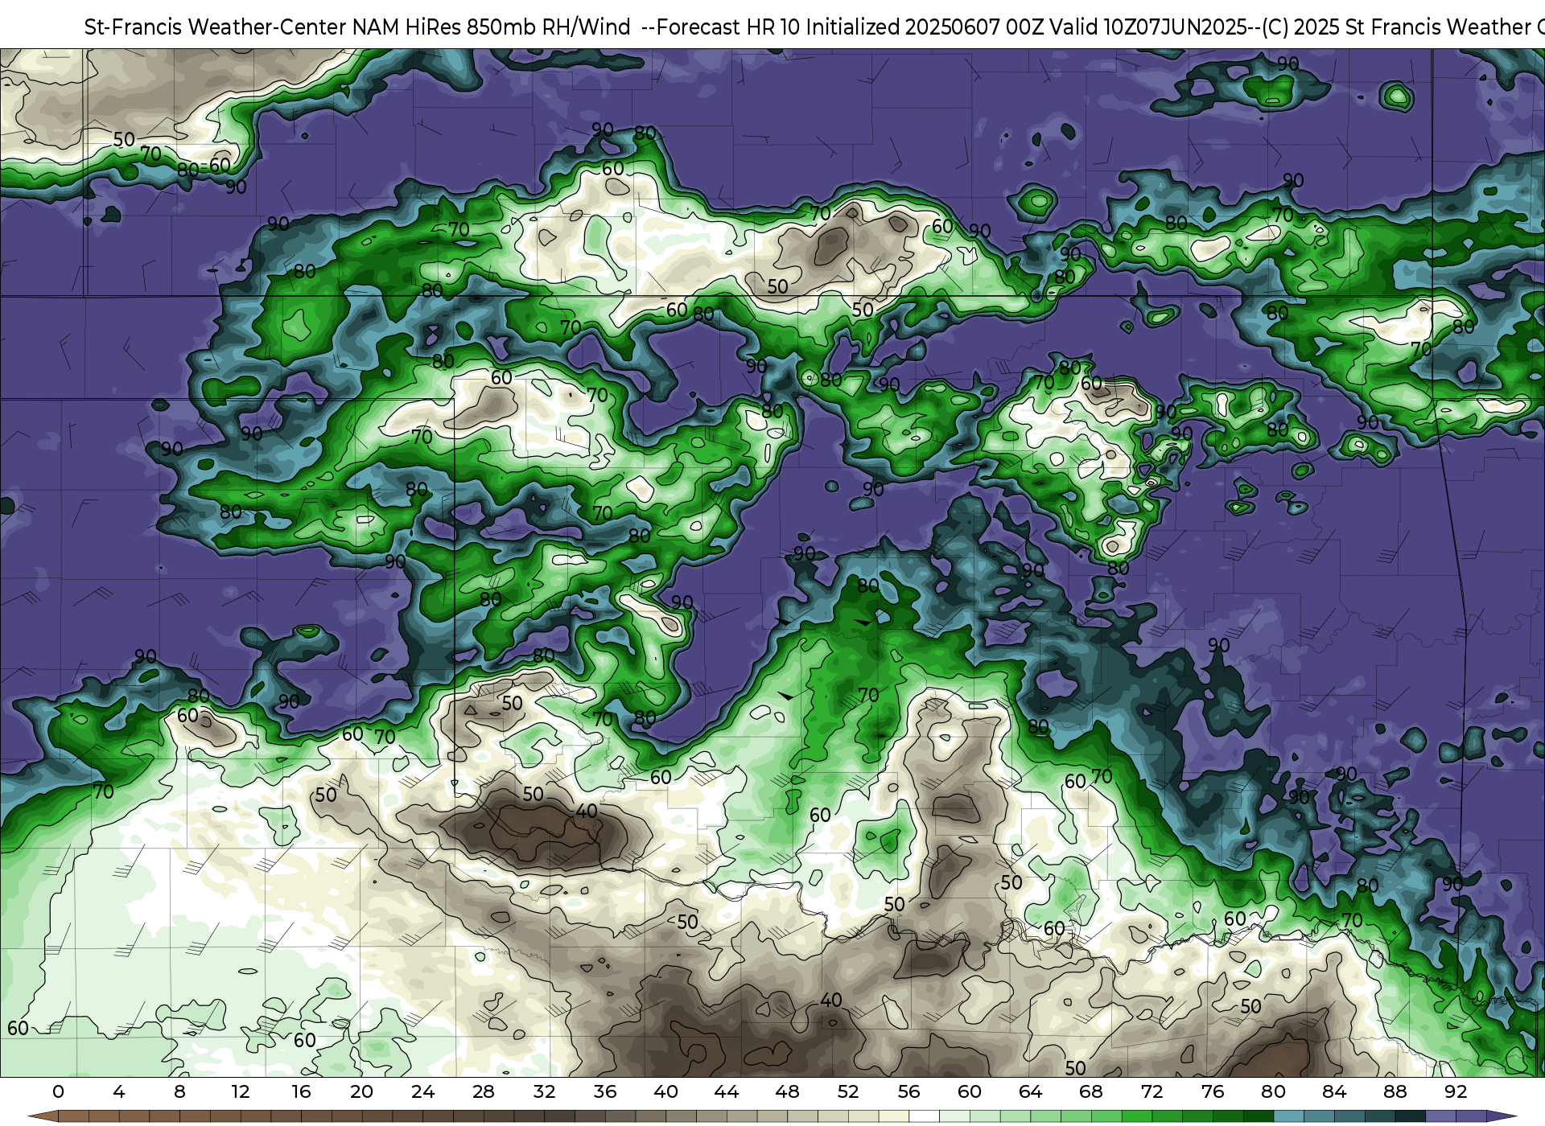Click the "(C) 2025 St Francis Weather" copyright text
Screen dimensions: 1545x1126
click(1396, 27)
